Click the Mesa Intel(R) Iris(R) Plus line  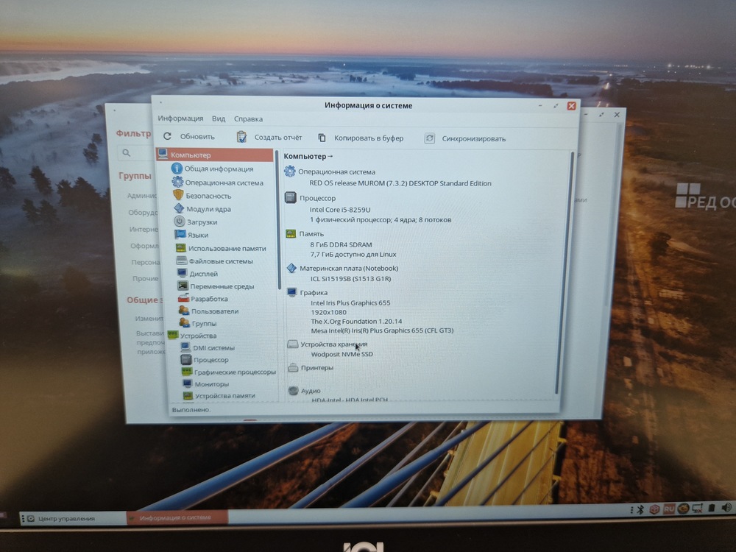tap(382, 330)
